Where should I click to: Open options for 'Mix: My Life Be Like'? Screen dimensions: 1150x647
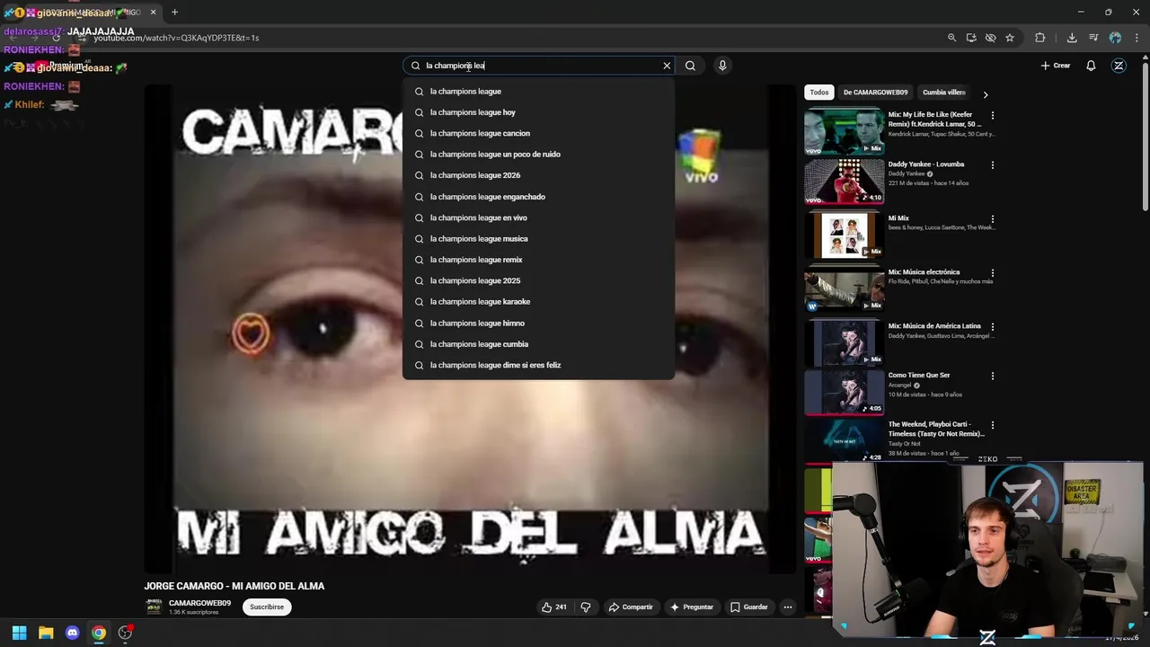993,116
